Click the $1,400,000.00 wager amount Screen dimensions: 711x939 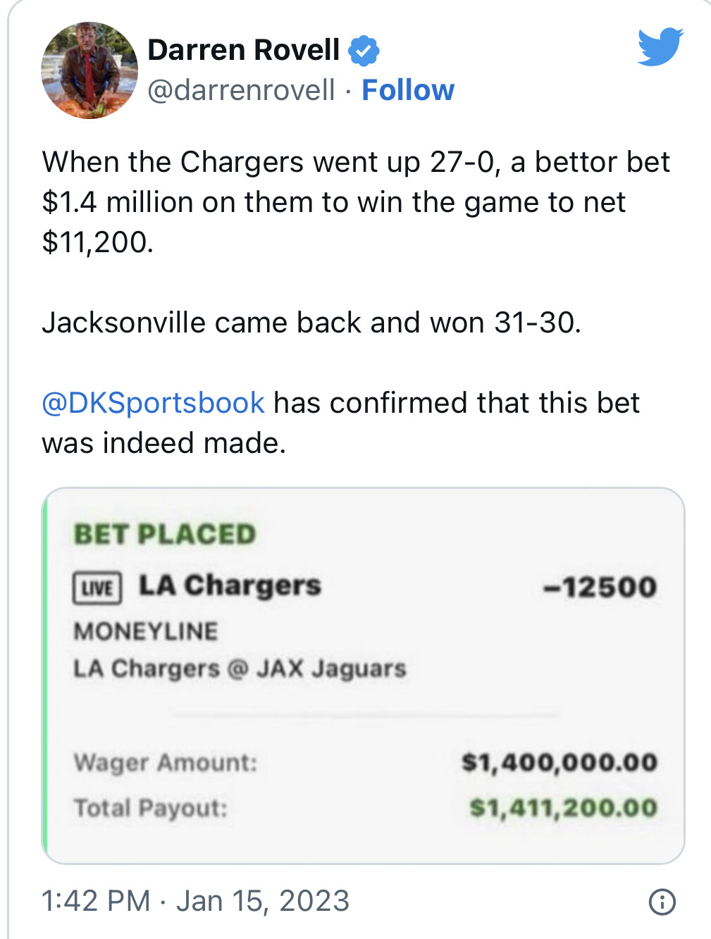(x=559, y=762)
